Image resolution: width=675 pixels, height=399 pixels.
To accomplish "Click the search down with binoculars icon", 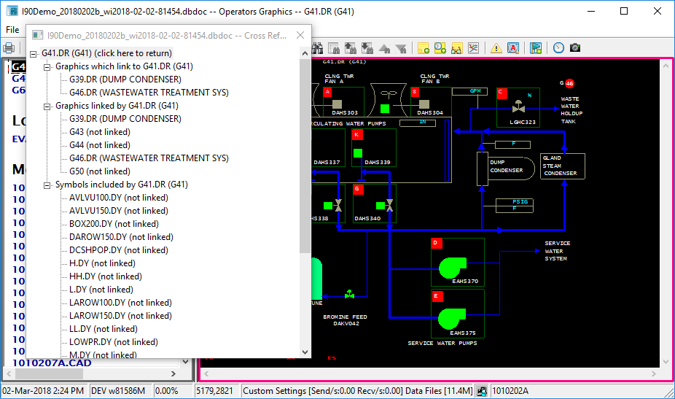I will 367,48.
